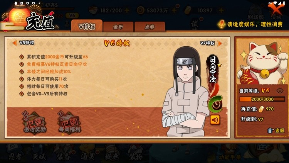289x163 pixels.
Task: Click the Hyuga Neji character portrait
Action: pos(185,92)
